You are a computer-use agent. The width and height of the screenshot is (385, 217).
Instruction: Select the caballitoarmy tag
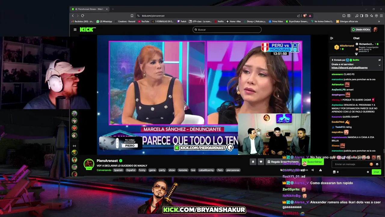point(206,170)
